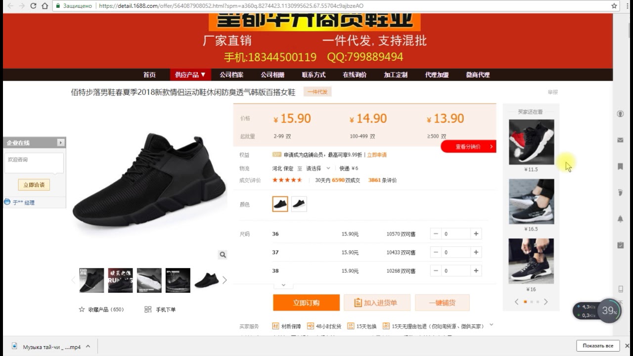Open the 手机下单 QR code icon

coord(148,310)
